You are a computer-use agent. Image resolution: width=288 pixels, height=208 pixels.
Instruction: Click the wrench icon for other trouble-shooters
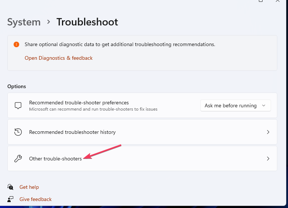point(18,159)
